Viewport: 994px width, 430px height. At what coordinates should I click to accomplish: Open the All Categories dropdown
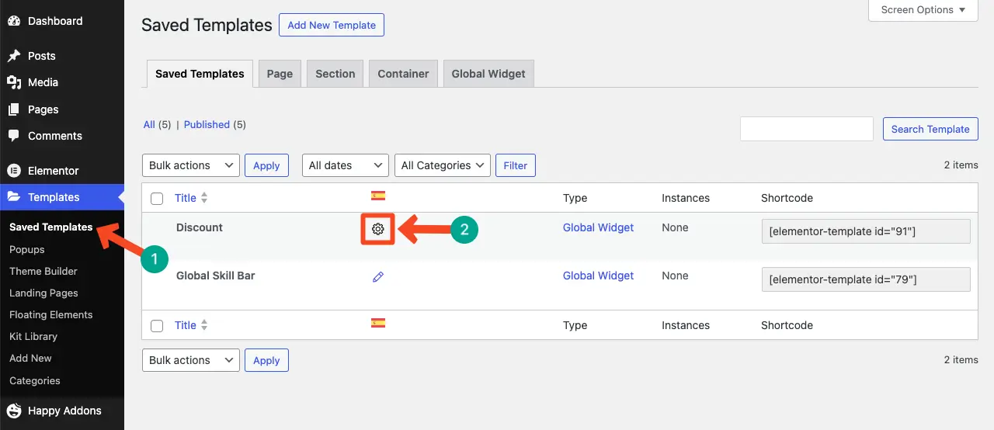[443, 165]
